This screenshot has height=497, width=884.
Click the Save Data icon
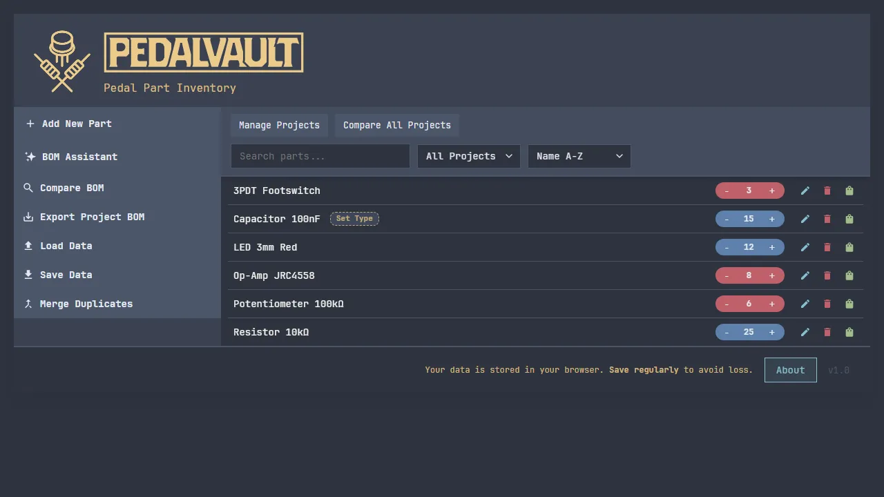(x=28, y=275)
